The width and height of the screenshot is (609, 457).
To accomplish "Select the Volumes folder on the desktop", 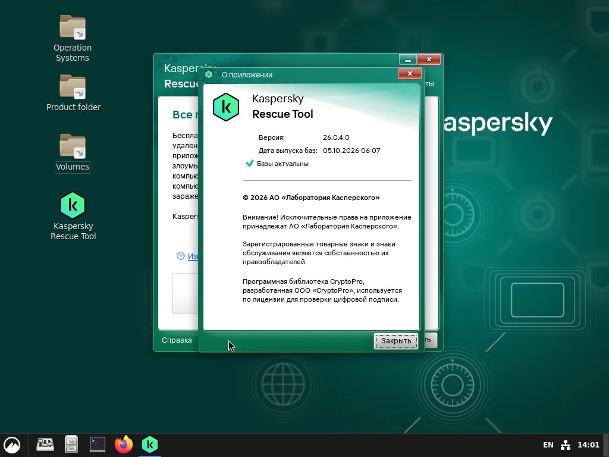I will click(x=73, y=153).
